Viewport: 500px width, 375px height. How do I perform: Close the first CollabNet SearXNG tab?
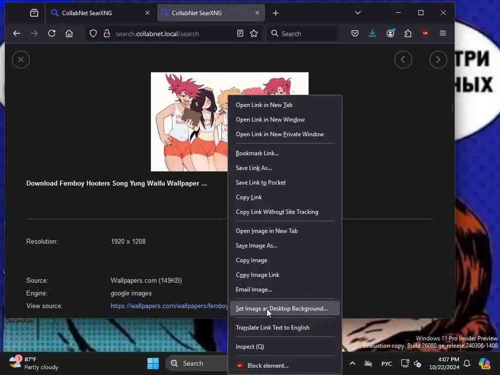pyautogui.click(x=147, y=13)
